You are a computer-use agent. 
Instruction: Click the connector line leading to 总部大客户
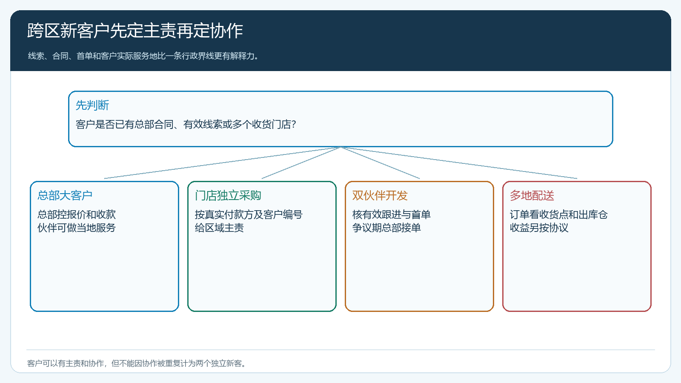pyautogui.click(x=222, y=163)
